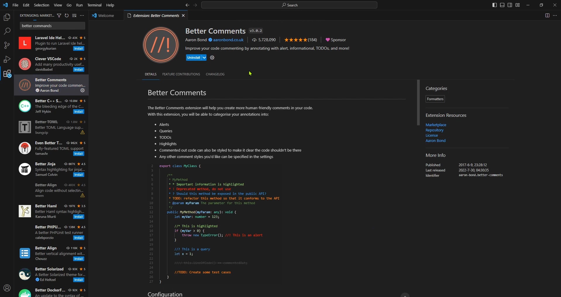Select the Better TOML extension list item
The width and height of the screenshot is (561, 297).
[x=51, y=127]
